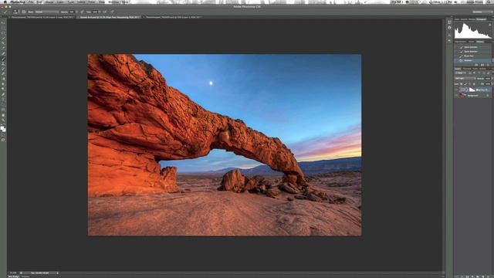Viewport: 494px width, 278px height.
Task: Open the workspace switcher dropdown
Action: pyautogui.click(x=482, y=12)
